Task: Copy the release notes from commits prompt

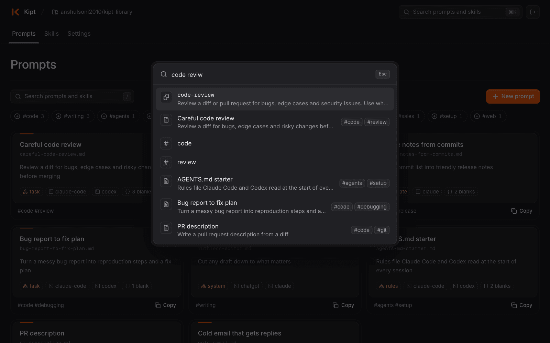Action: click(521, 211)
